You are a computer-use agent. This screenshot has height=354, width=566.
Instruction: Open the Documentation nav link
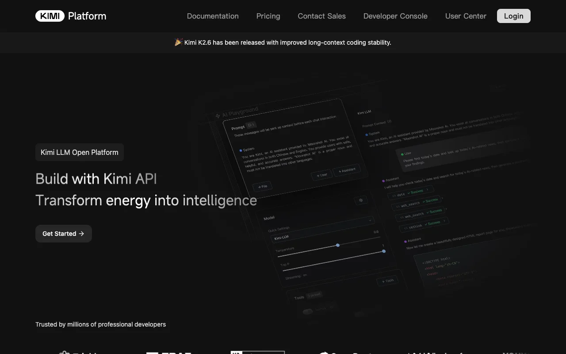[x=213, y=16]
